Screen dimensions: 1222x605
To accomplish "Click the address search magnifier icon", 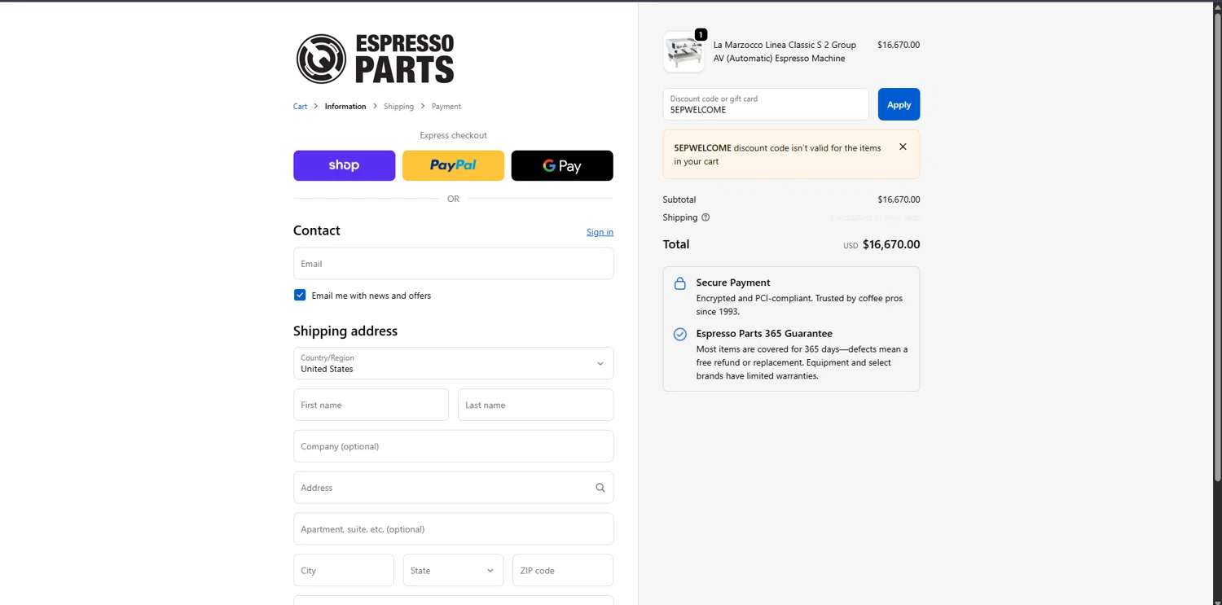I will tap(600, 488).
